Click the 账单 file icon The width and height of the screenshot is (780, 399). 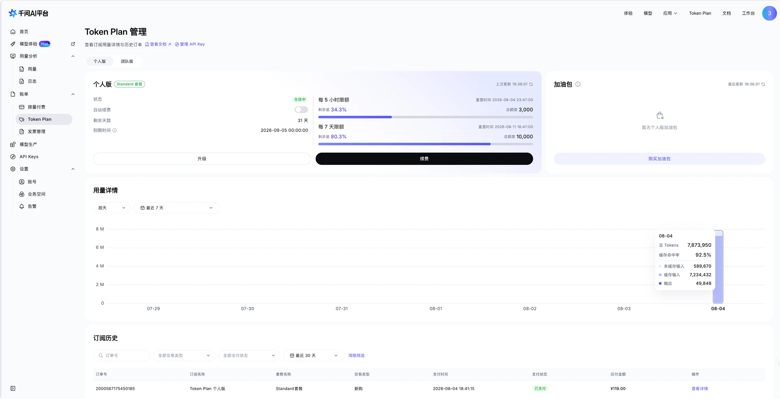point(13,94)
